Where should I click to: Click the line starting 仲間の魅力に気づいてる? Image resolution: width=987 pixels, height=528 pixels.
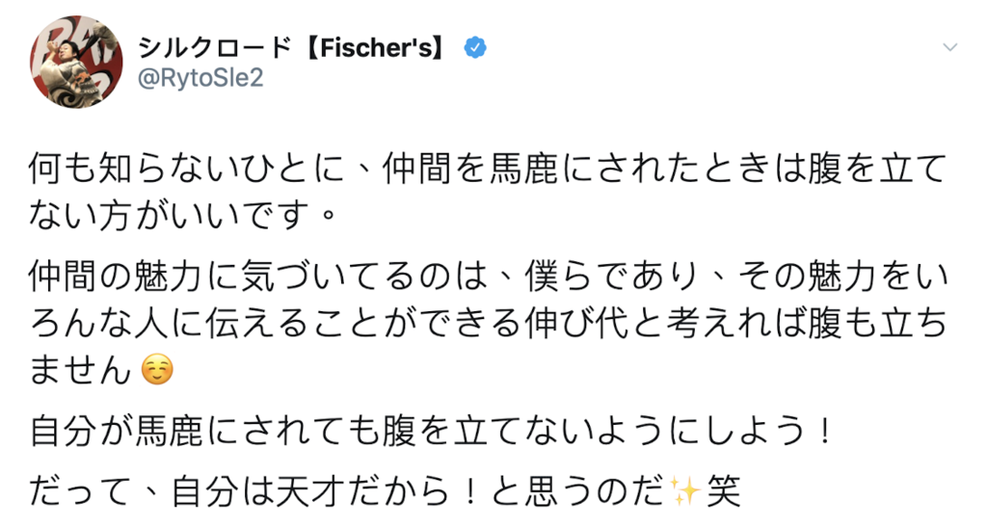tap(487, 277)
